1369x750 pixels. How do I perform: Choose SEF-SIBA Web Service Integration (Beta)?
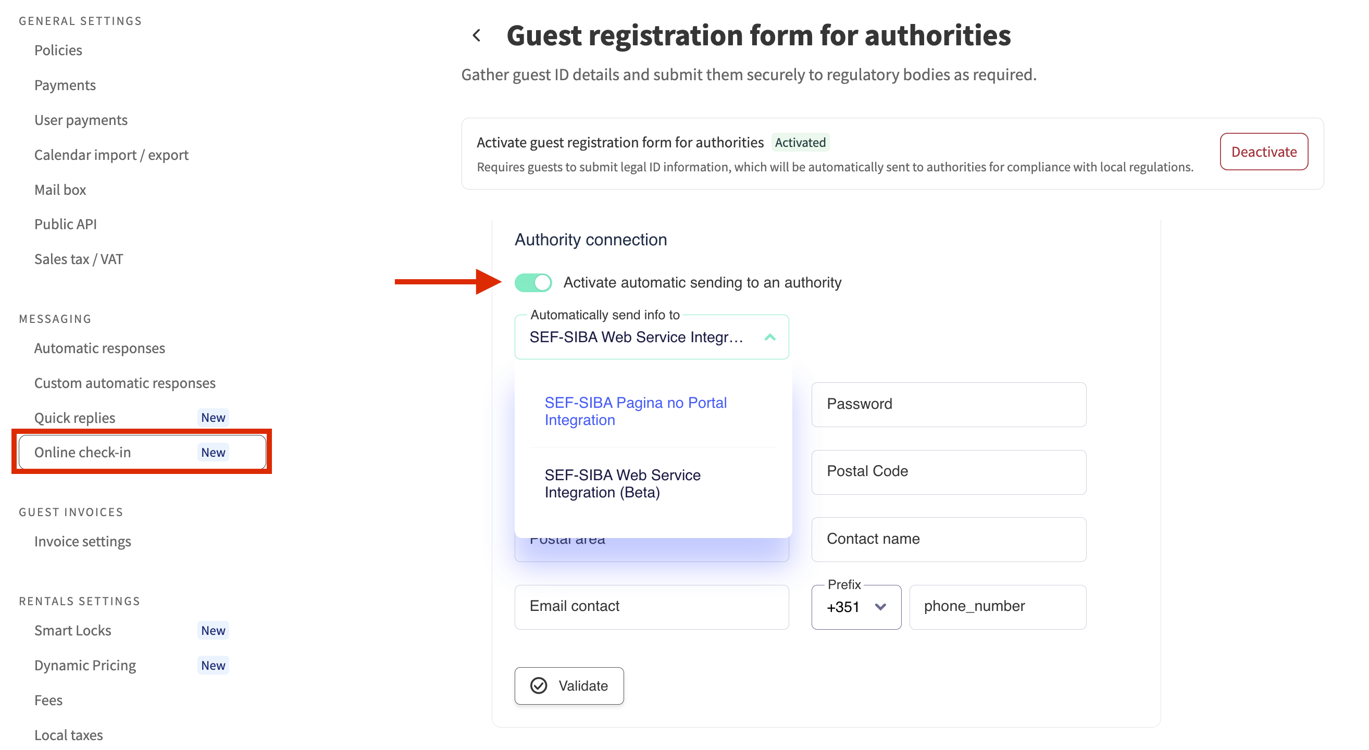623,483
